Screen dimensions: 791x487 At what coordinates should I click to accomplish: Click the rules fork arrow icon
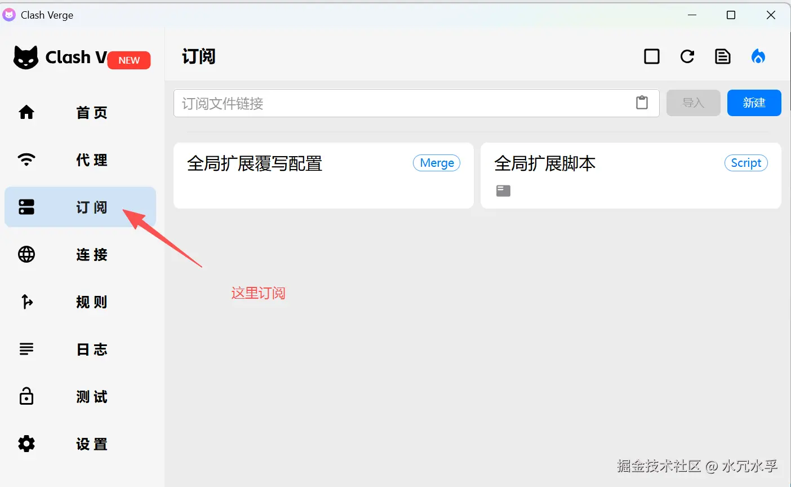point(26,302)
